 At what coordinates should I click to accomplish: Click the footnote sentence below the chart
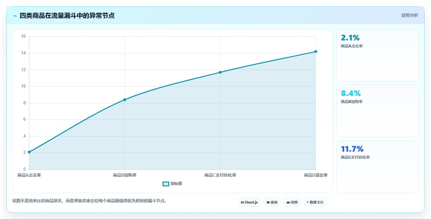[89, 201]
